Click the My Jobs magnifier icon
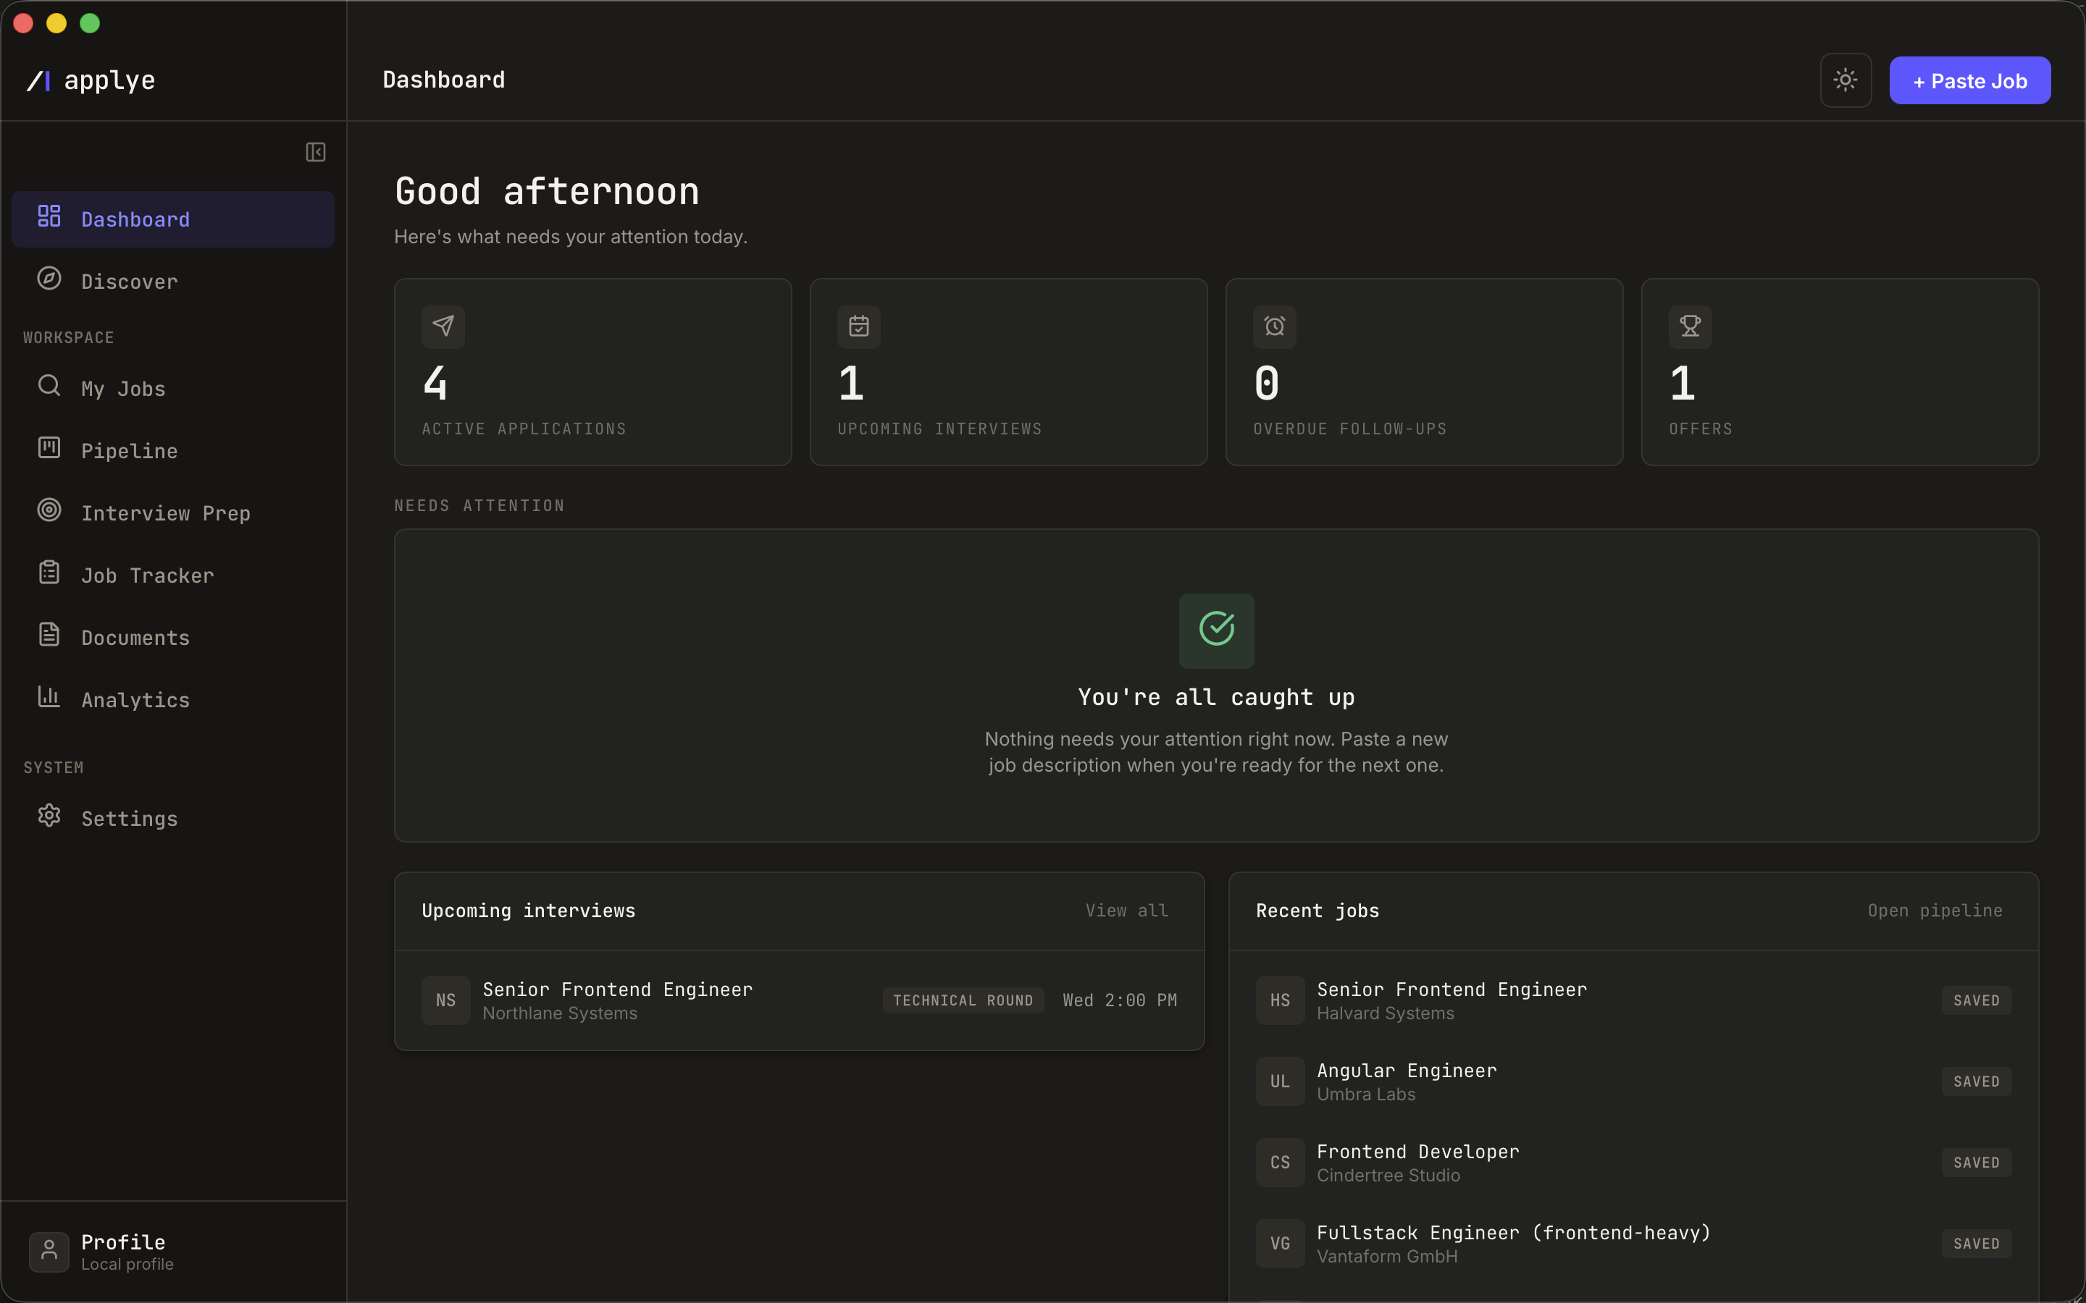2086x1303 pixels. [x=49, y=385]
